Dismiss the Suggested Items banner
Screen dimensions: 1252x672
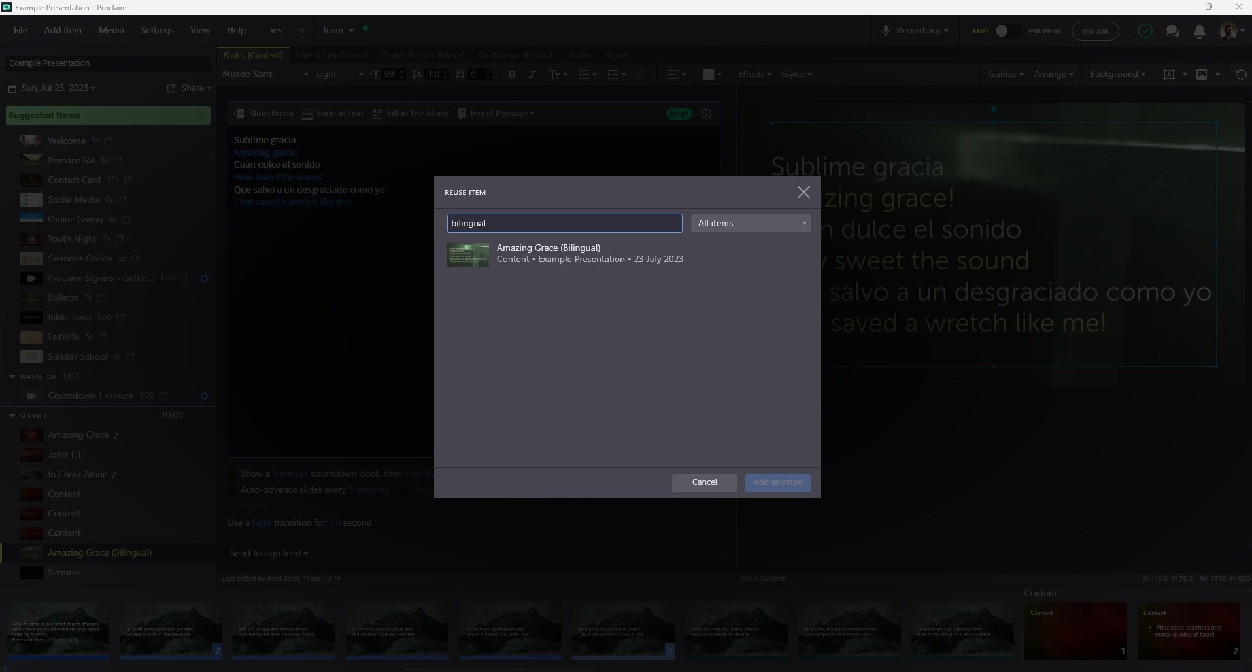point(201,115)
